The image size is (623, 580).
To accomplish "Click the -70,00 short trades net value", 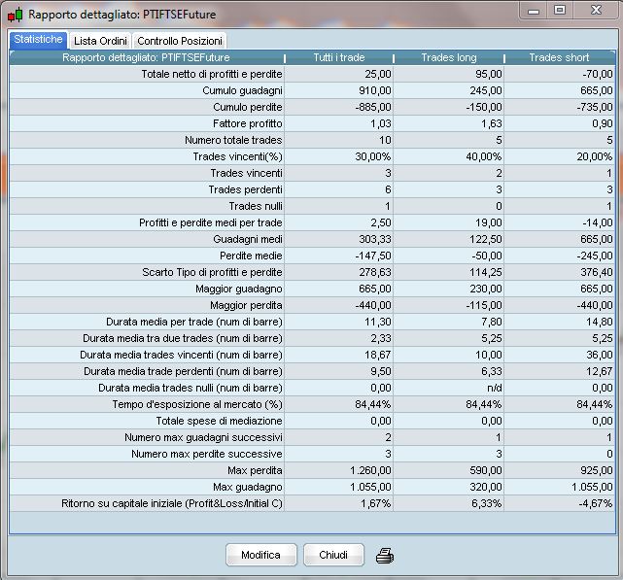I will [x=598, y=74].
